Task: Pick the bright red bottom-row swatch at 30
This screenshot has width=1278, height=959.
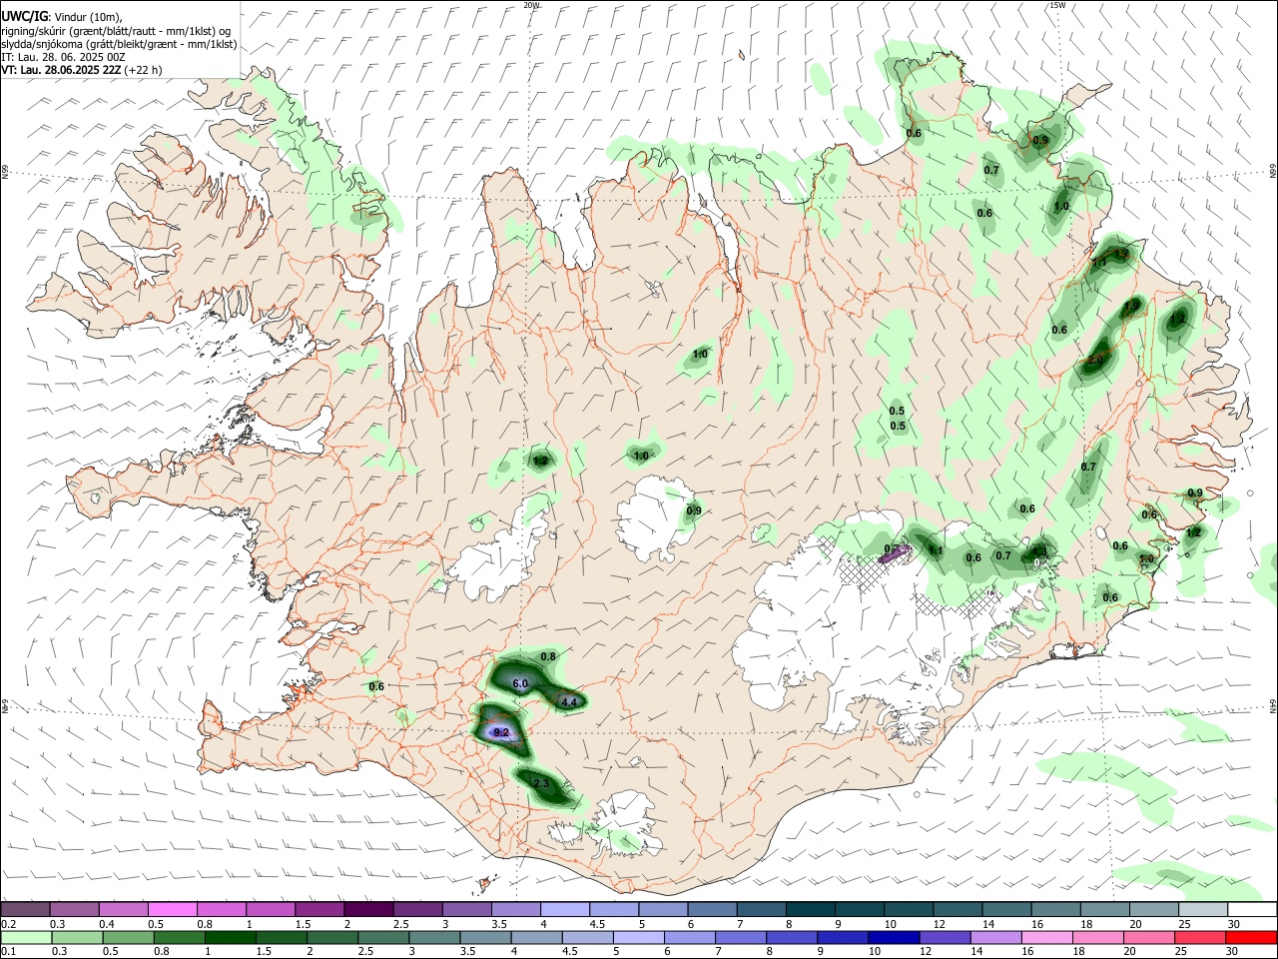Action: (x=1250, y=937)
